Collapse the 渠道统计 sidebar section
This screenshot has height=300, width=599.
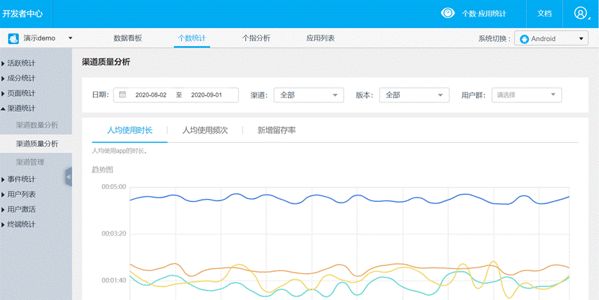click(x=19, y=109)
